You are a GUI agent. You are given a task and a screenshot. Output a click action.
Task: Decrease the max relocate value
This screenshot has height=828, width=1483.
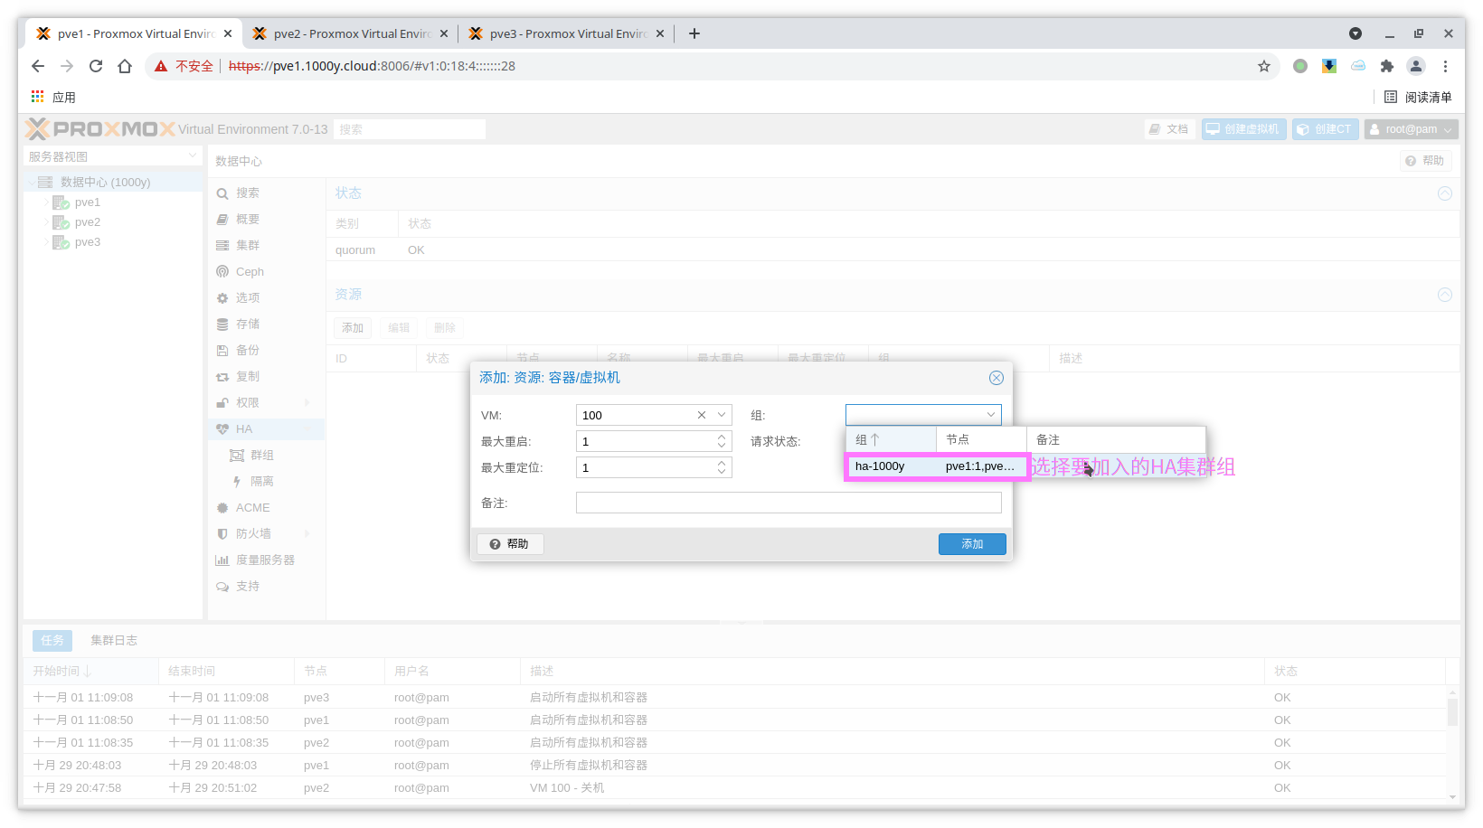(x=722, y=472)
